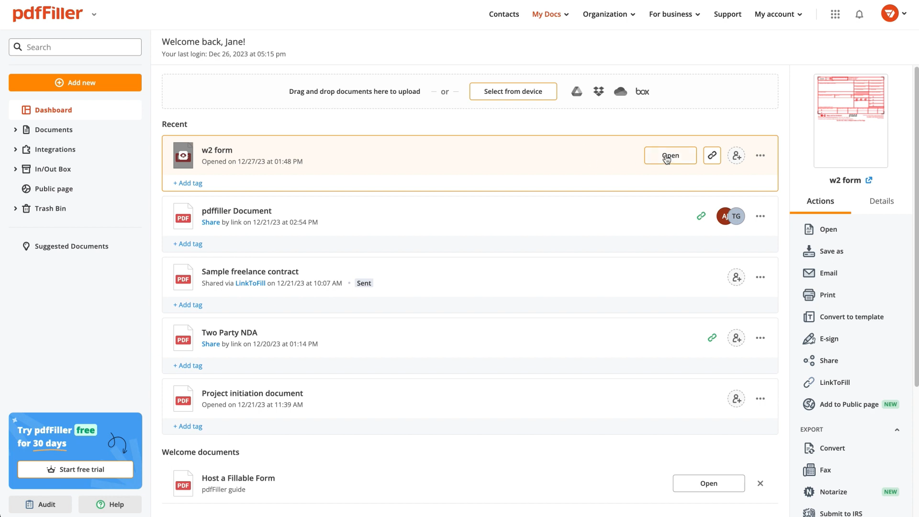
Task: Copy link icon for w2 form
Action: click(712, 155)
